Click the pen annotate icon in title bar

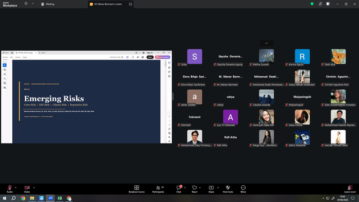tap(320, 4)
